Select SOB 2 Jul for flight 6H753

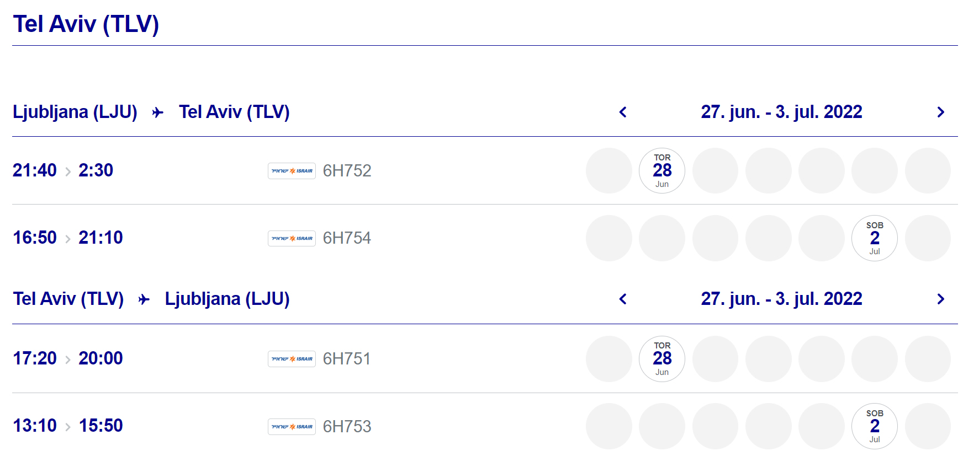875,426
